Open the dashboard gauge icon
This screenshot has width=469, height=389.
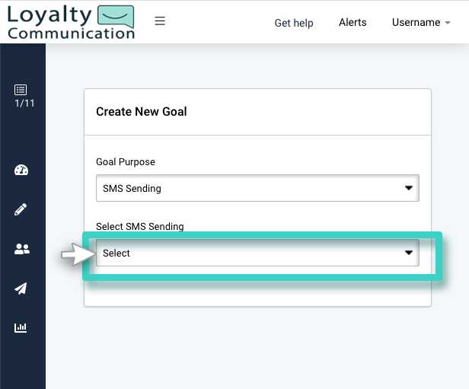coord(21,170)
